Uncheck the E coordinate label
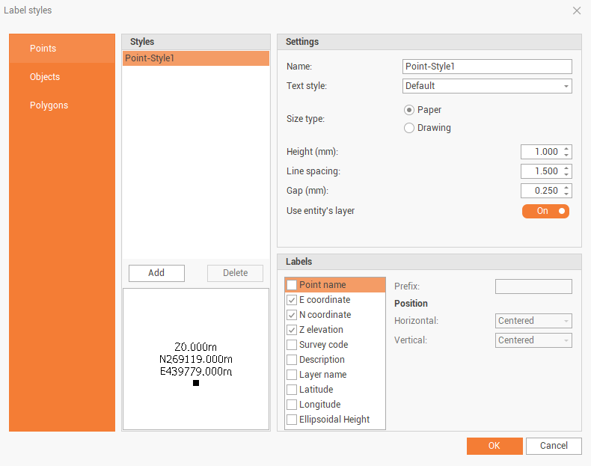Screen dimensions: 591x466 pos(292,300)
